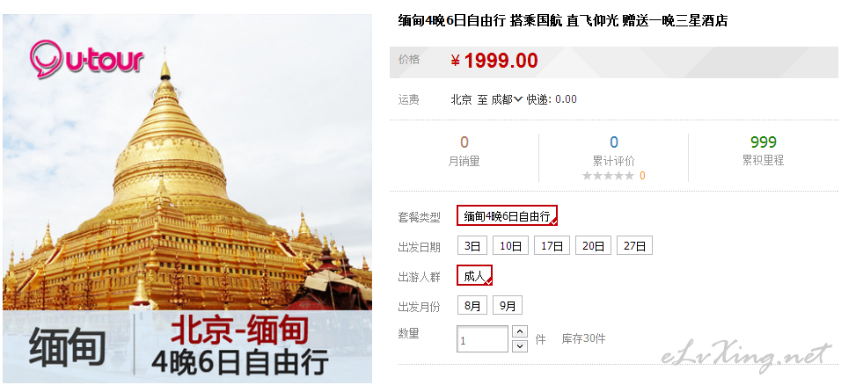
Task: Click the product title text
Action: pos(563,21)
